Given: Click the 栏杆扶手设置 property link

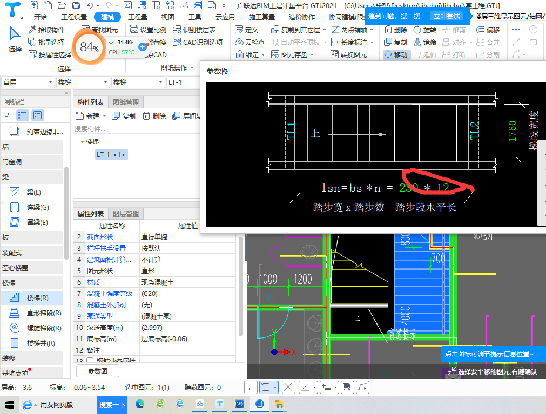Looking at the screenshot, I should click(106, 248).
